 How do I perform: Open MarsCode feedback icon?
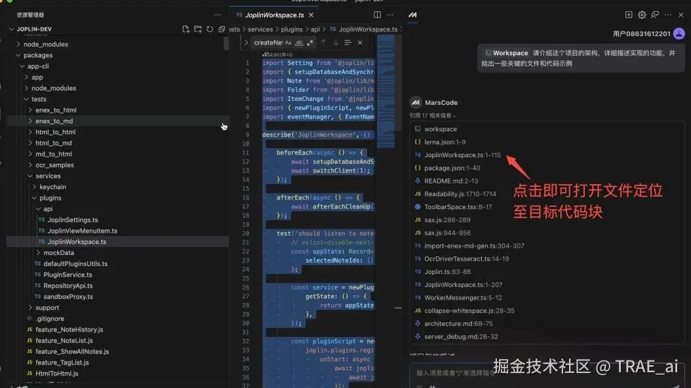pos(655,15)
